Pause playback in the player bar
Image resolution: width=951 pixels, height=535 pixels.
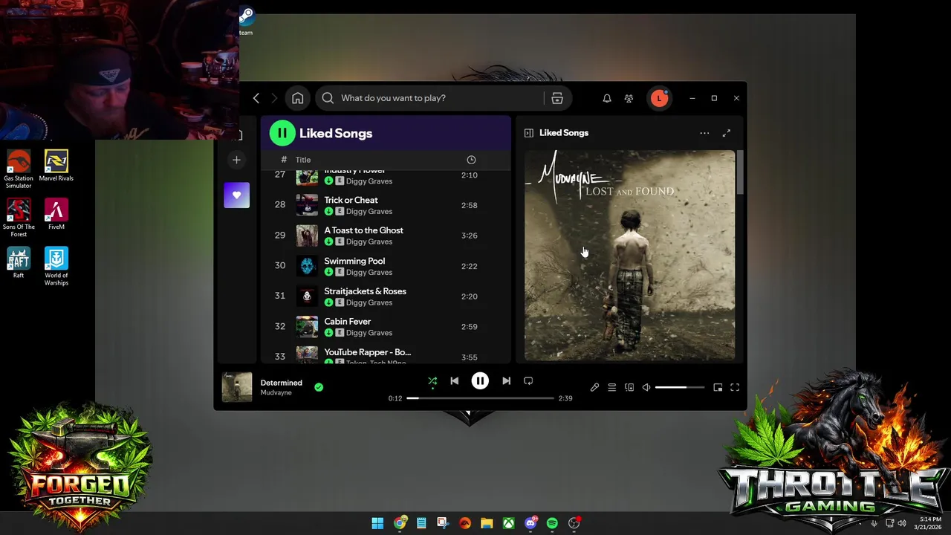point(480,381)
